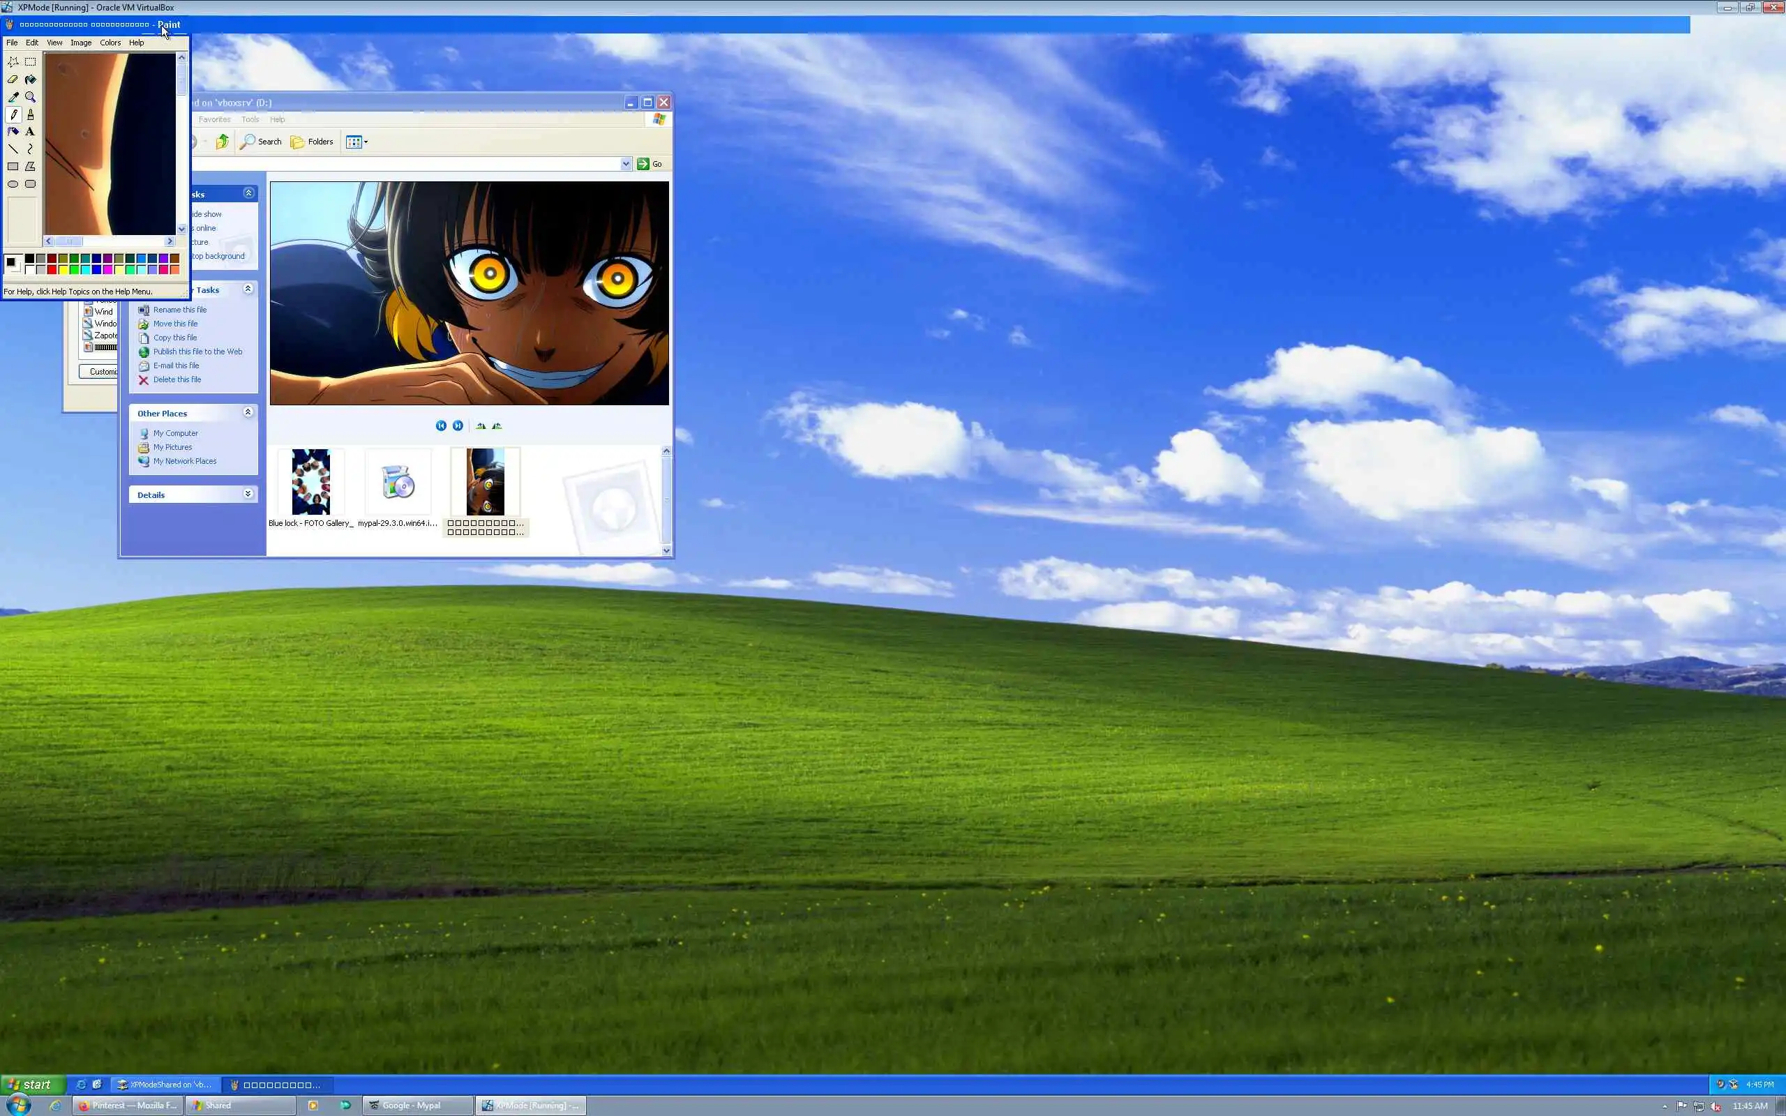
Task: Show next image in filmstrip preview
Action: [458, 426]
